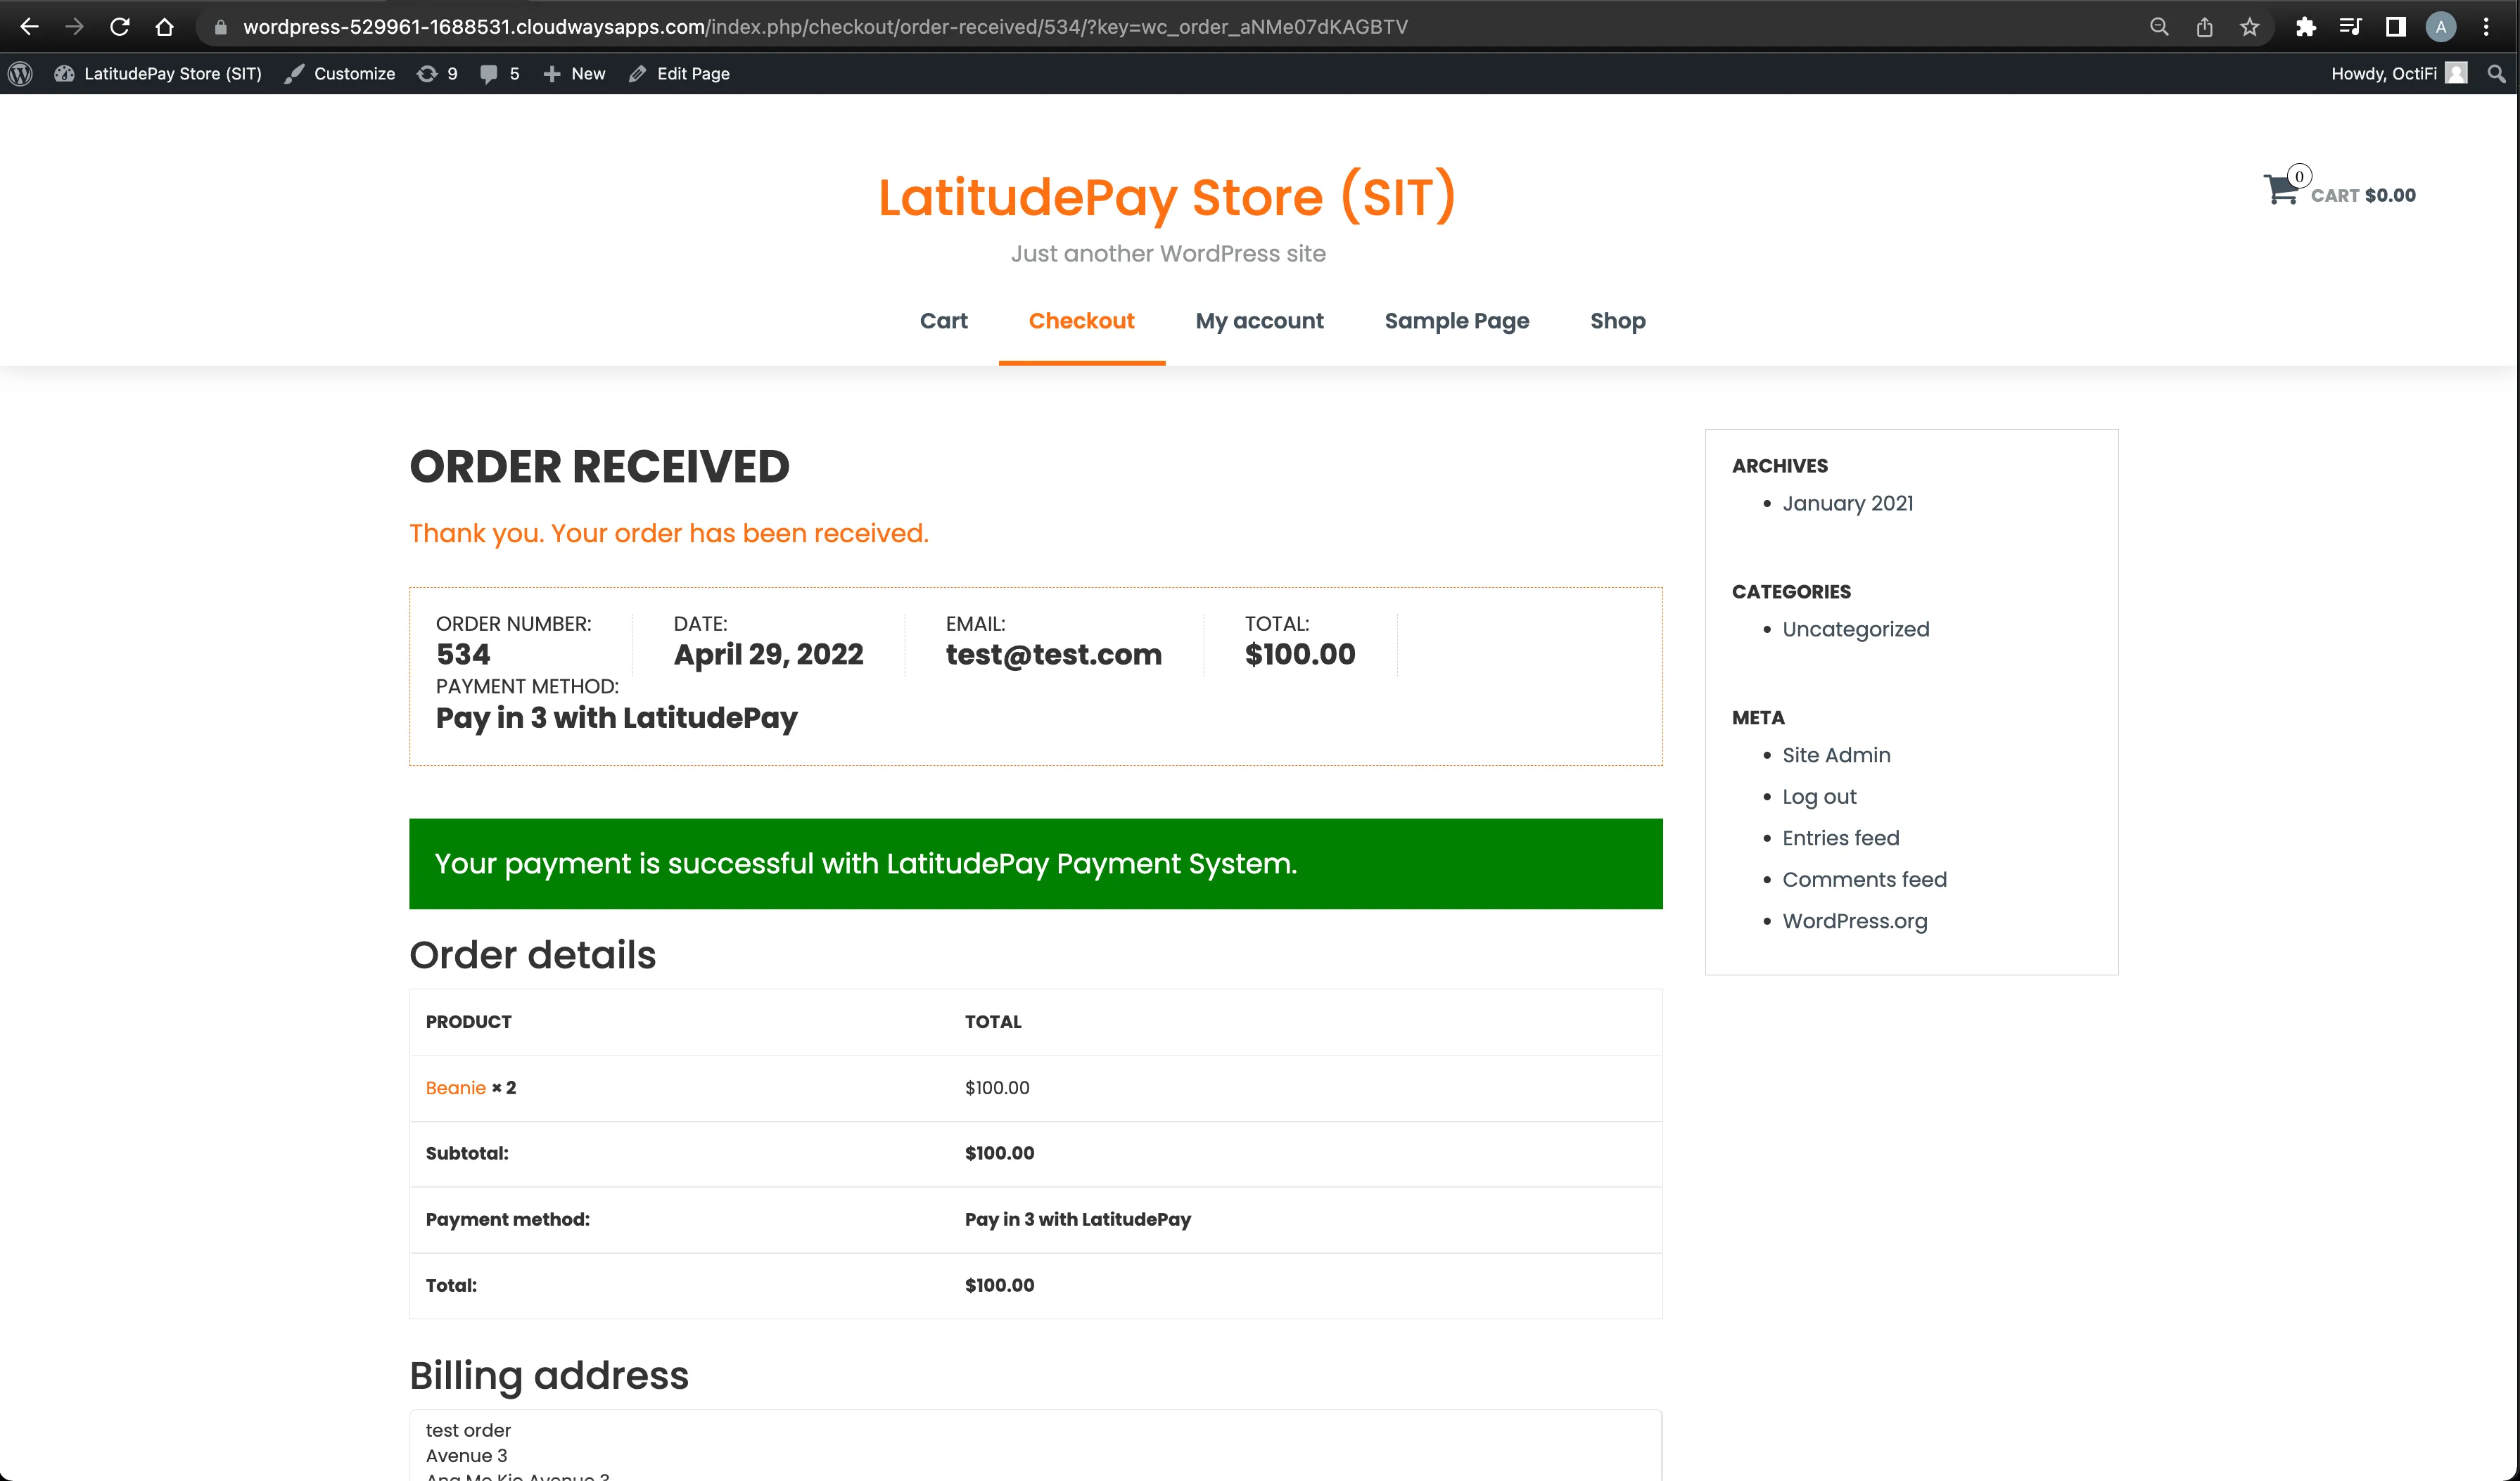Visit the WordPress.org link

[x=1854, y=921]
